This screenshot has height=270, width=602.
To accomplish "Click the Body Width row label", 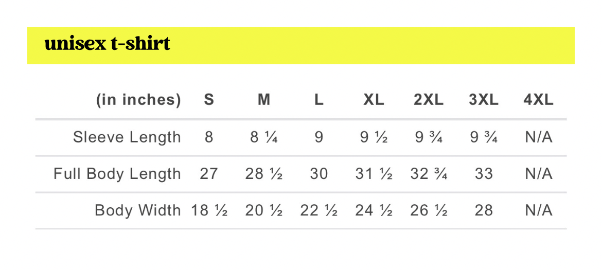I will (x=138, y=210).
